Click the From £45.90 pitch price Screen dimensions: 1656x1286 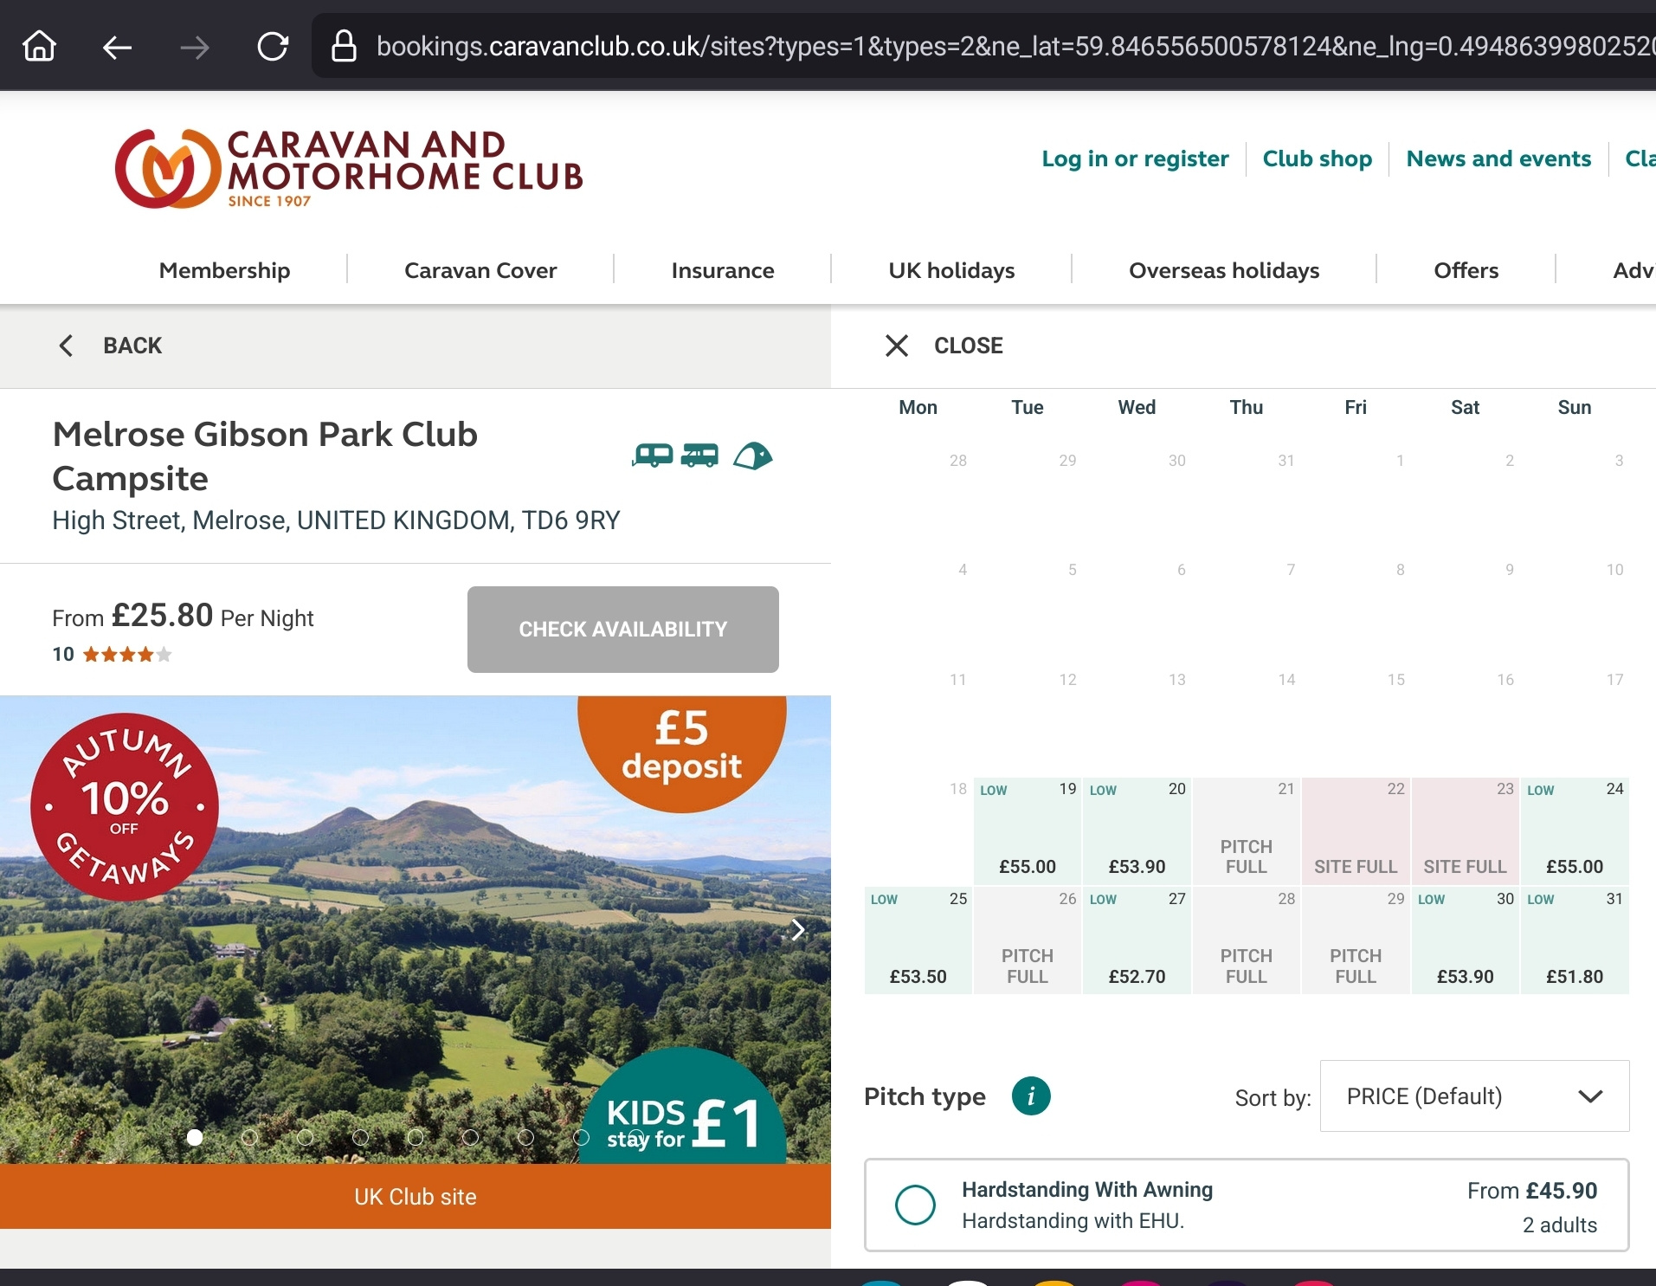1532,1191
